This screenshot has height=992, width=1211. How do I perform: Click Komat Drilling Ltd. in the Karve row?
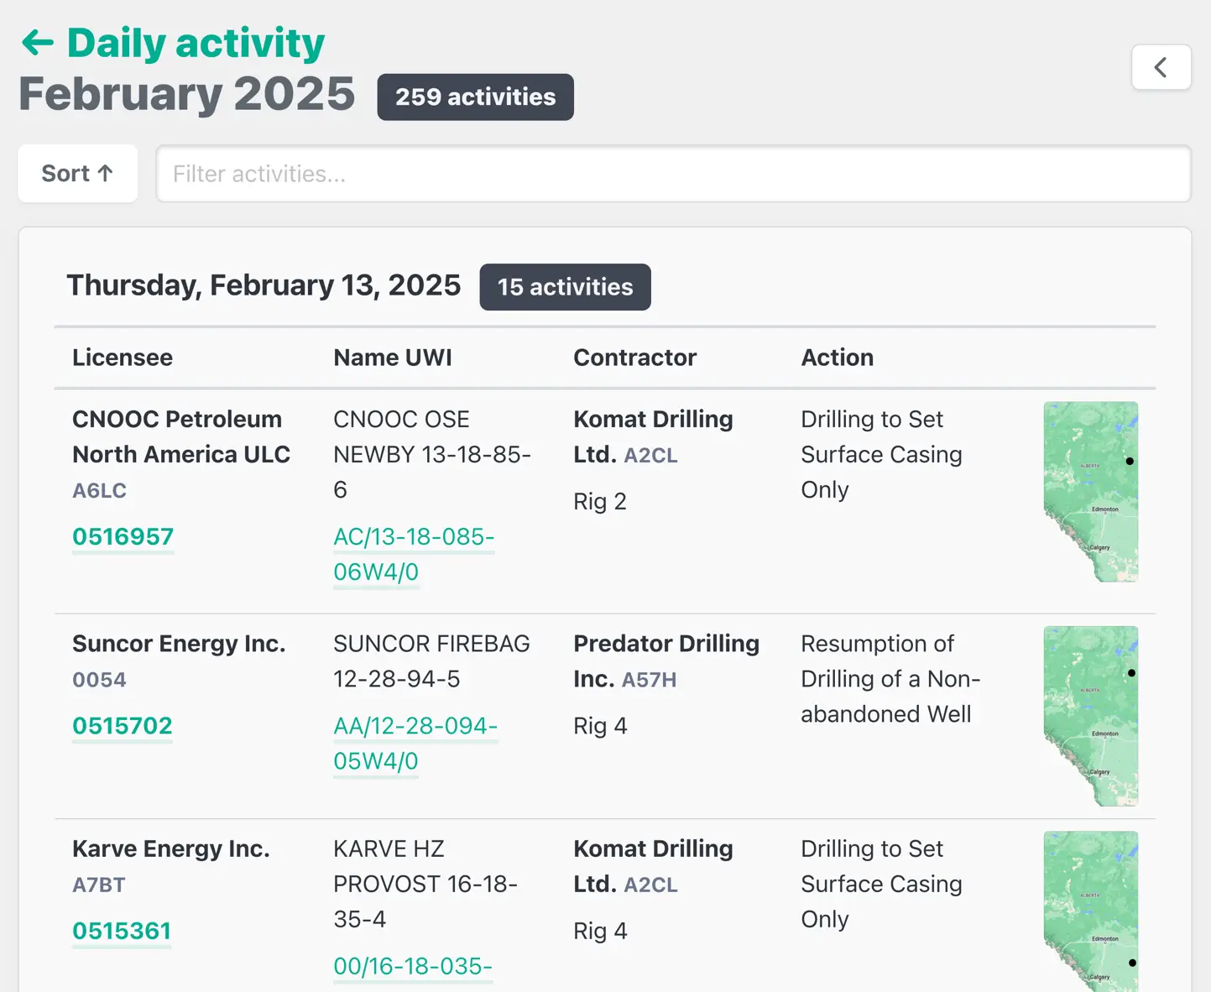pos(653,866)
